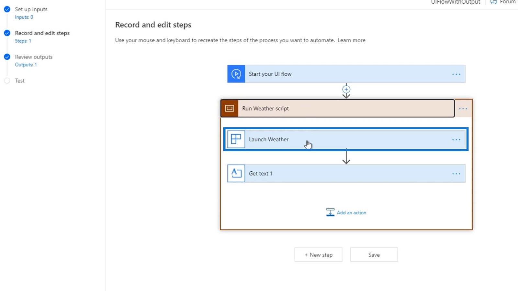The image size is (518, 291).
Task: Click the Launch Weather app icon
Action: (x=236, y=139)
